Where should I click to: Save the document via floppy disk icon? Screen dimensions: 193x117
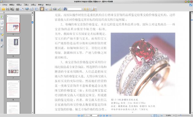8,9
